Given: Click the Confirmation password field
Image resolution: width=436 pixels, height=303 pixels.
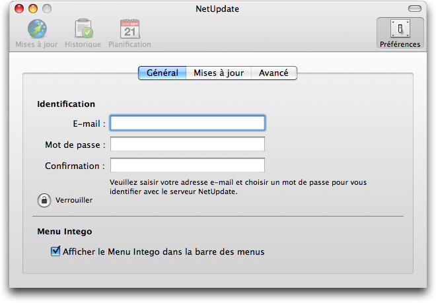Looking at the screenshot, I should [188, 165].
